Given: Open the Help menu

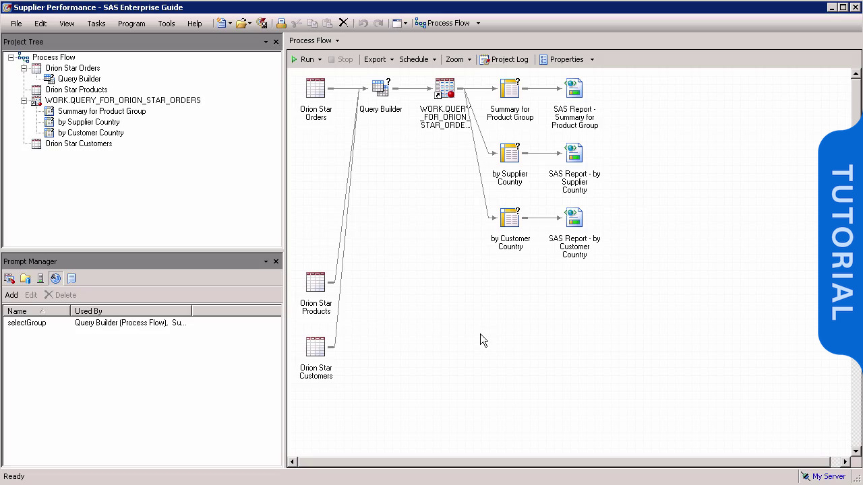Looking at the screenshot, I should click(195, 24).
